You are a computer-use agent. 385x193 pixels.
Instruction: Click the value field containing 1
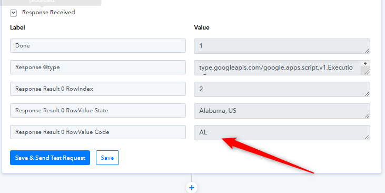282,46
